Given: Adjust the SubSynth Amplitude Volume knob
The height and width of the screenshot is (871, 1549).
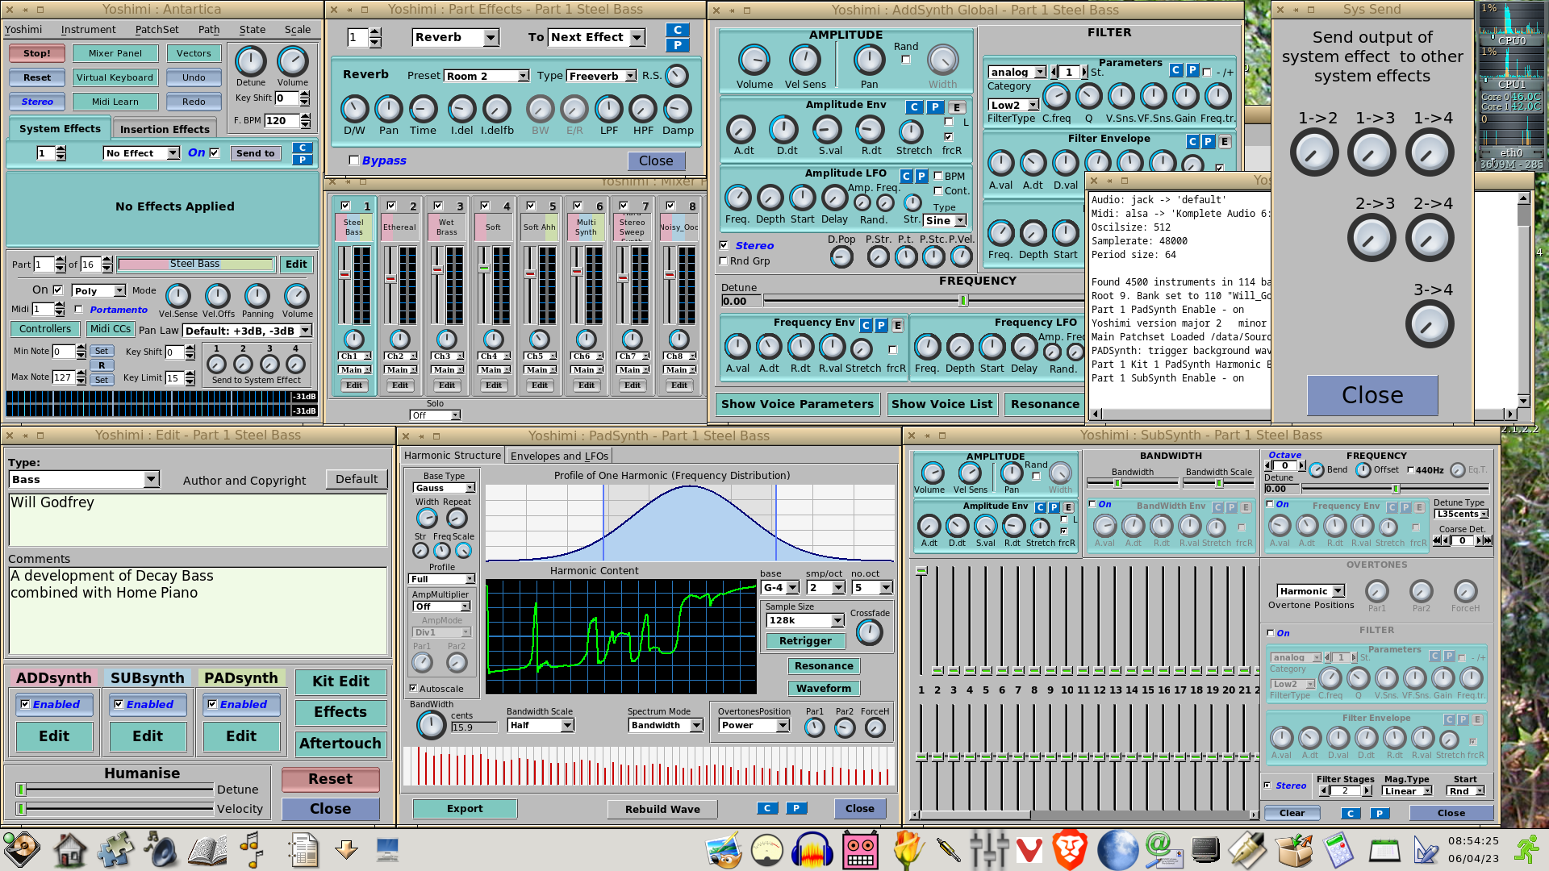Looking at the screenshot, I should tap(932, 473).
